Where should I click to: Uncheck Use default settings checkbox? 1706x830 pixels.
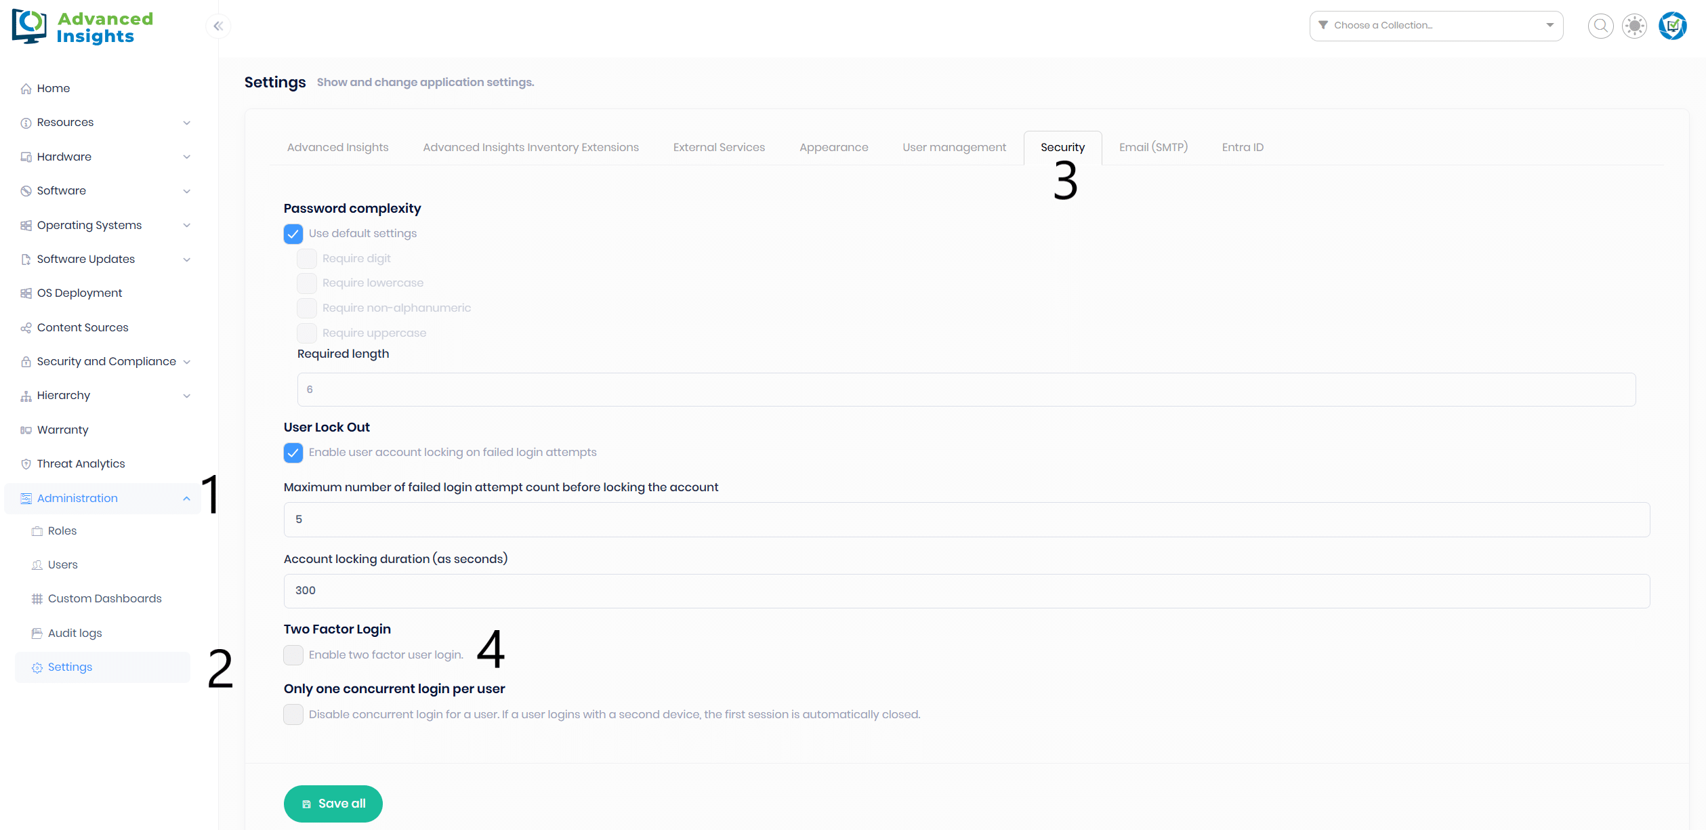[x=293, y=234]
